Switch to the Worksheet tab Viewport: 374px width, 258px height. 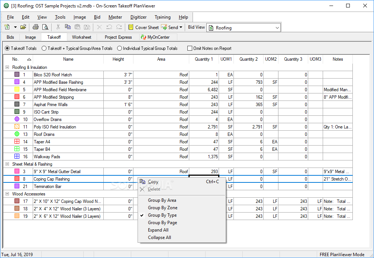(81, 37)
